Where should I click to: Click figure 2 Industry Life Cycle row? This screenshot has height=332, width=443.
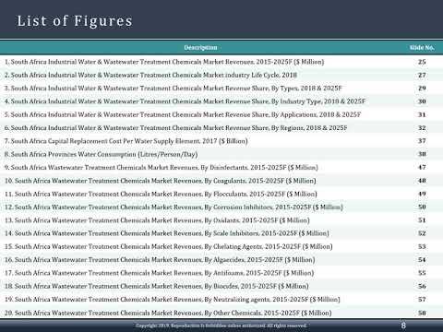pyautogui.click(x=150, y=75)
